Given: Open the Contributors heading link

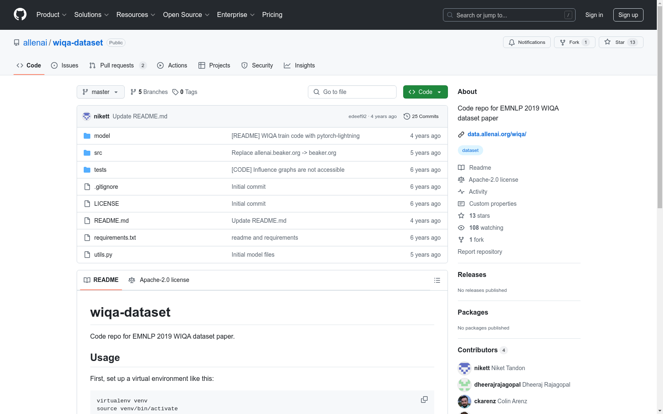Looking at the screenshot, I should tap(482, 350).
